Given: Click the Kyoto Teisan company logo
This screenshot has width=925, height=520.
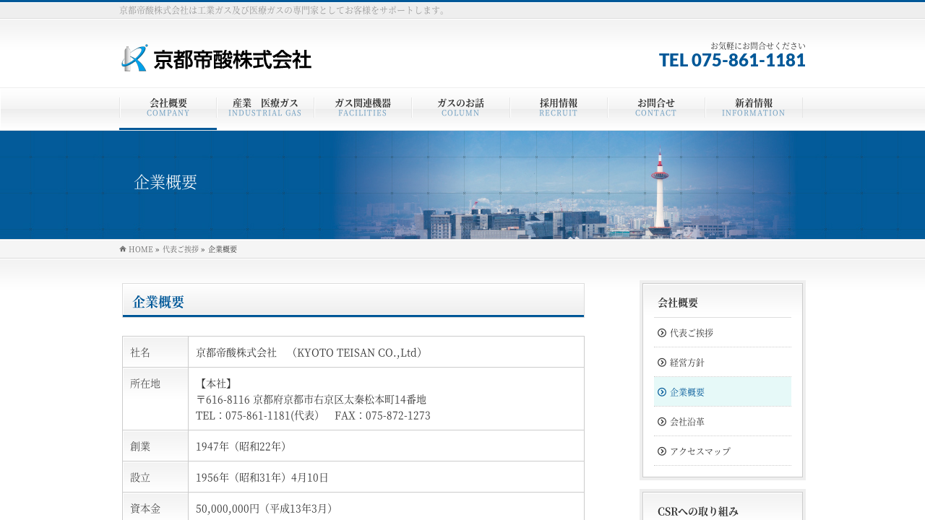Looking at the screenshot, I should [216, 58].
